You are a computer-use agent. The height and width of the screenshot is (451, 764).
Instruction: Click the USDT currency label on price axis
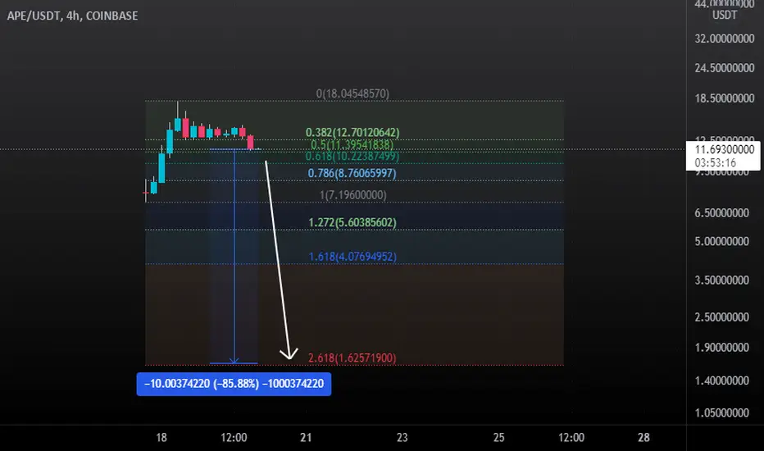725,15
